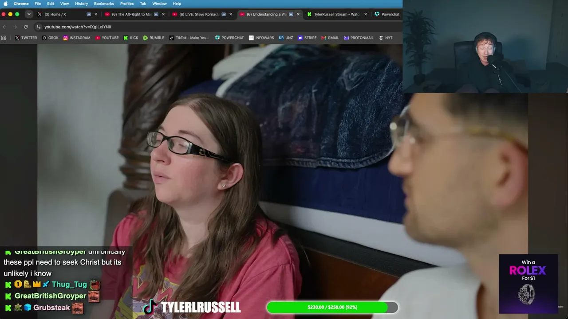Click Kick icon beside Thug_Tug
Viewport: 568px width, 319px height.
[8, 284]
